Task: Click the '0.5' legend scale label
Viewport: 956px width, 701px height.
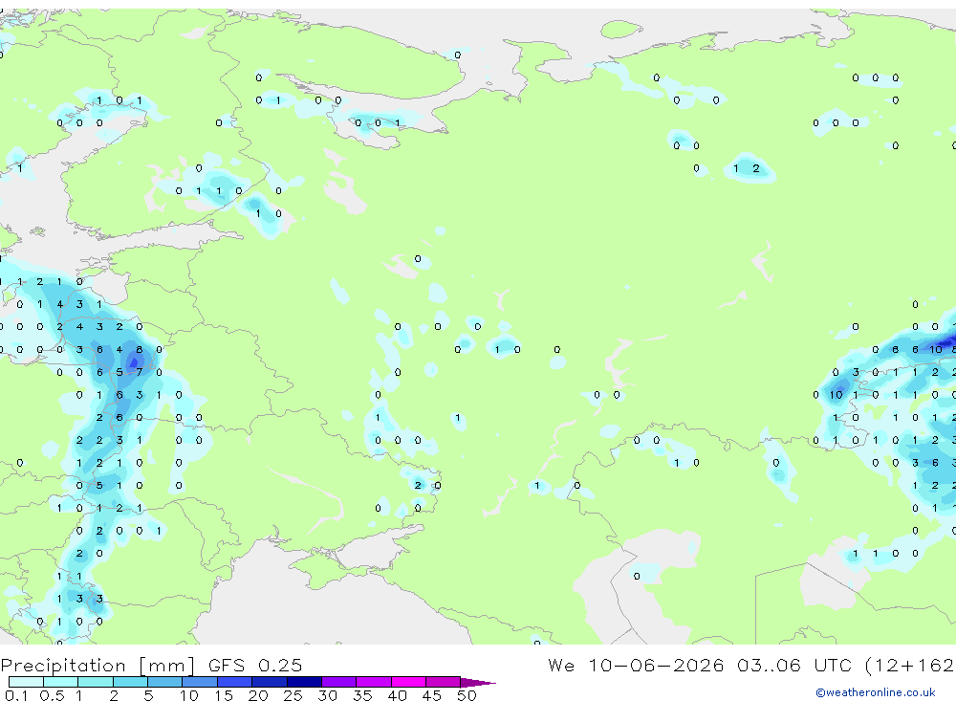Action: (x=52, y=695)
